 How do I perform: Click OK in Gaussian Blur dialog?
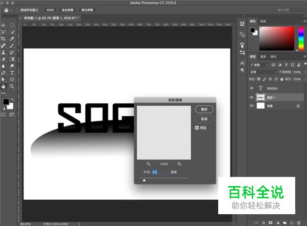(x=204, y=109)
